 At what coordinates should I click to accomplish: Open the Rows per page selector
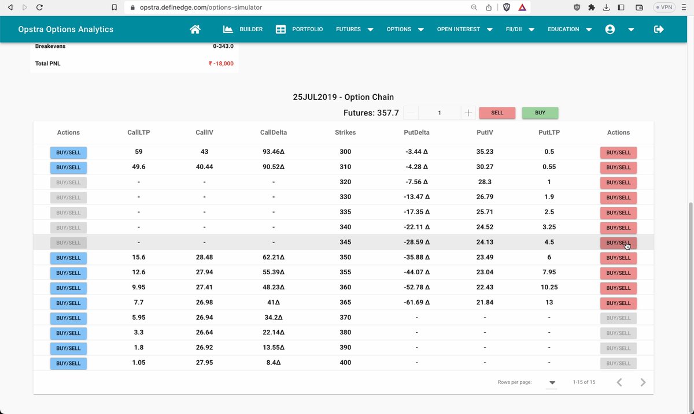552,382
